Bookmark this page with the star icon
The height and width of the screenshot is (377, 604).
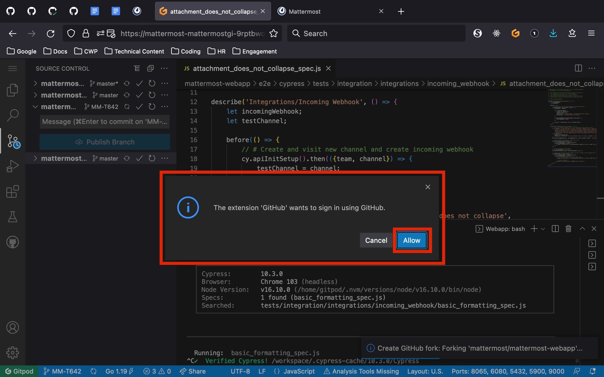click(274, 33)
